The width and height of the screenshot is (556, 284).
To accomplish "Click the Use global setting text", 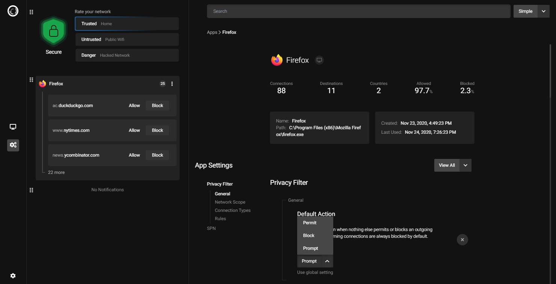I will tap(315, 272).
